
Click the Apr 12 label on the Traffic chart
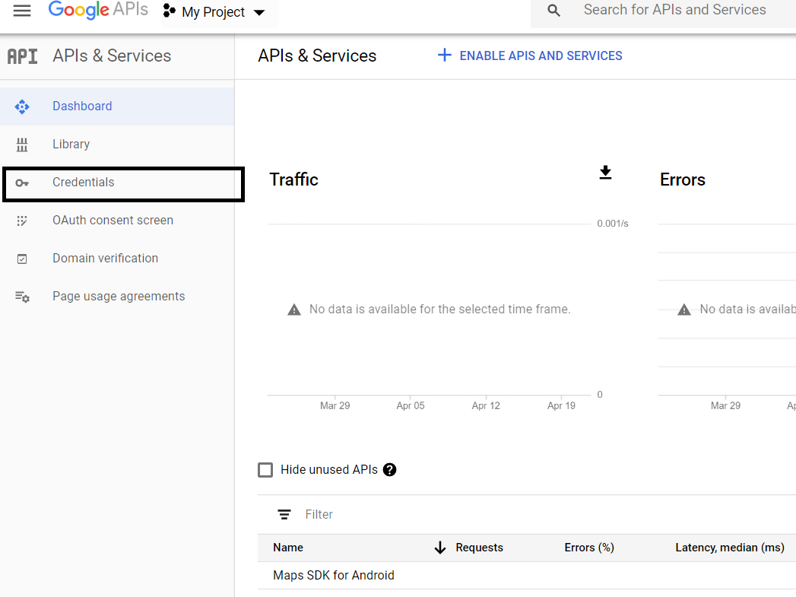point(486,405)
